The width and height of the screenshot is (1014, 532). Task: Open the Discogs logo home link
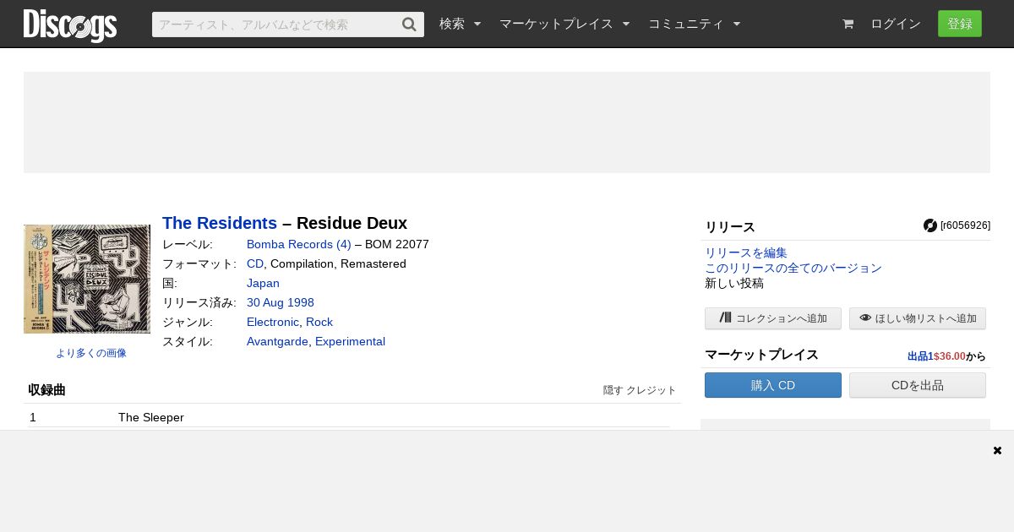coord(70,24)
